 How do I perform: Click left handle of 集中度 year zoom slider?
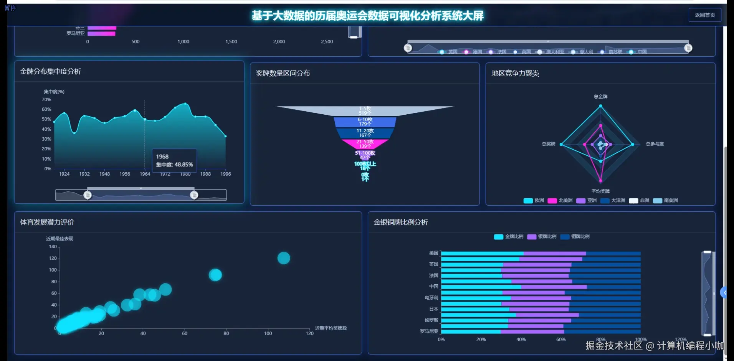click(x=88, y=195)
